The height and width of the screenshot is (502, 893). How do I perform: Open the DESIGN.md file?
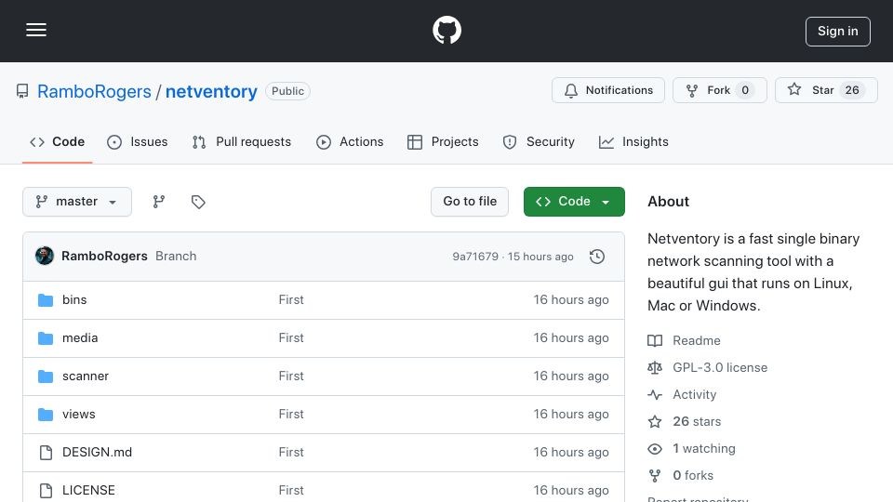(97, 453)
